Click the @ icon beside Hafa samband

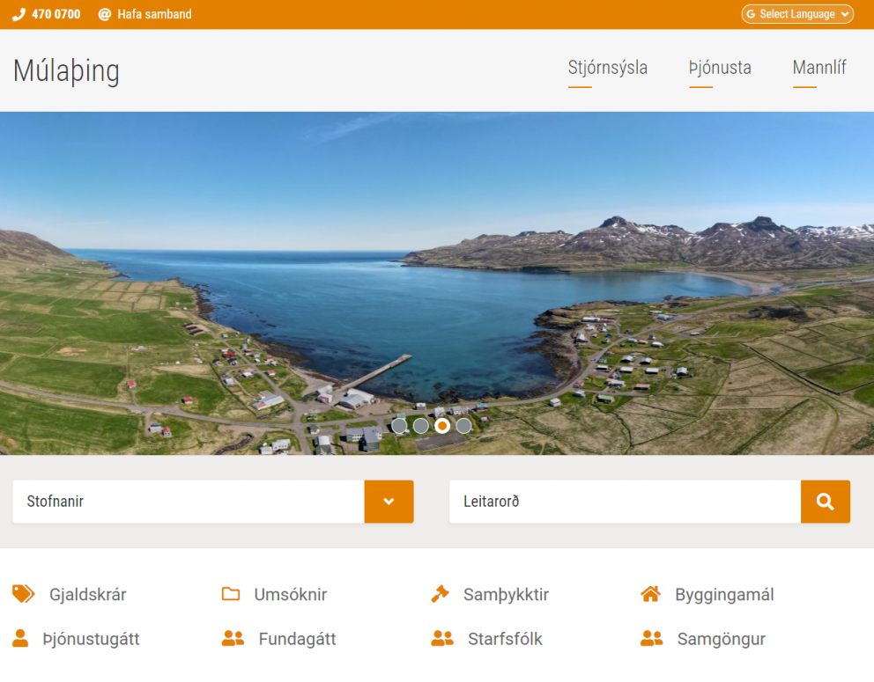[105, 14]
